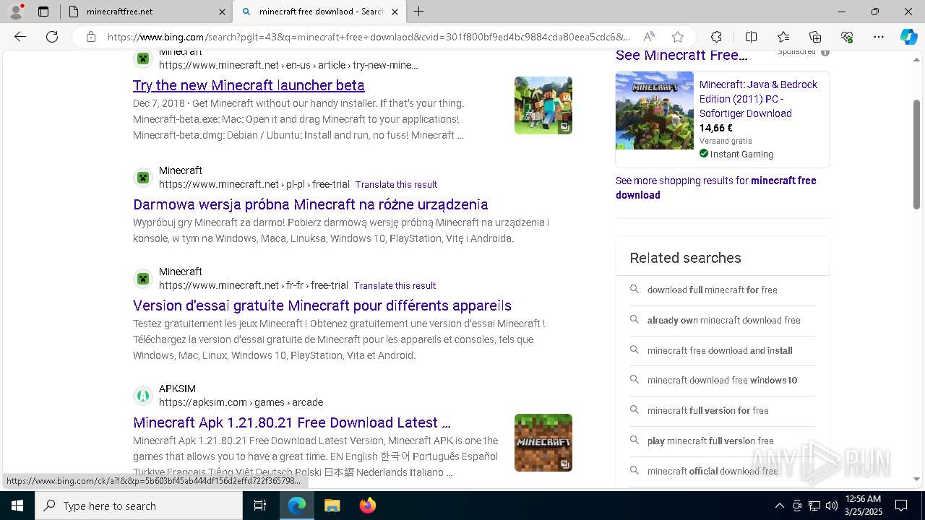Open the Extensions puzzle icon
The height and width of the screenshot is (520, 925).
pos(716,37)
